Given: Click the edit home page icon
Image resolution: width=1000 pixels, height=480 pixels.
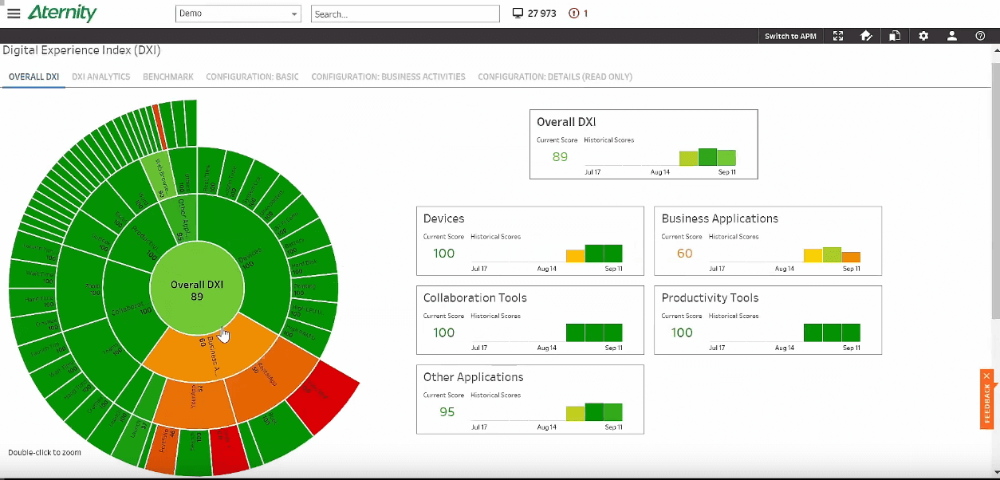Looking at the screenshot, I should pyautogui.click(x=866, y=36).
